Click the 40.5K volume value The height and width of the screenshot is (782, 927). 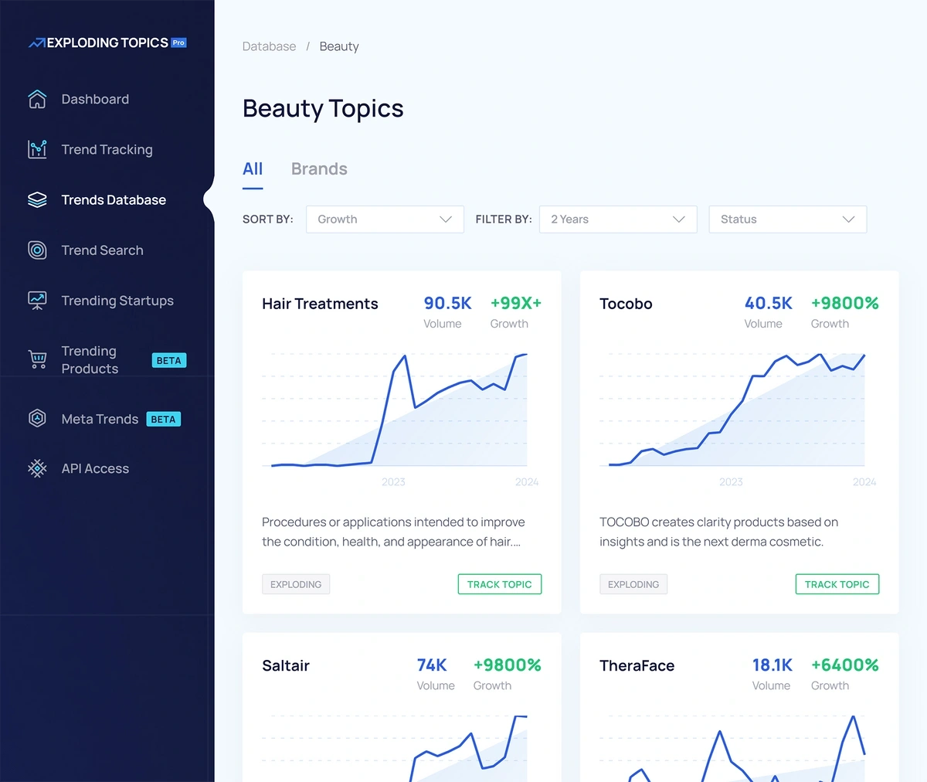tap(769, 303)
